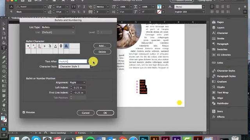Select the Line tool
This screenshot has height=140, width=250.
[4, 52]
